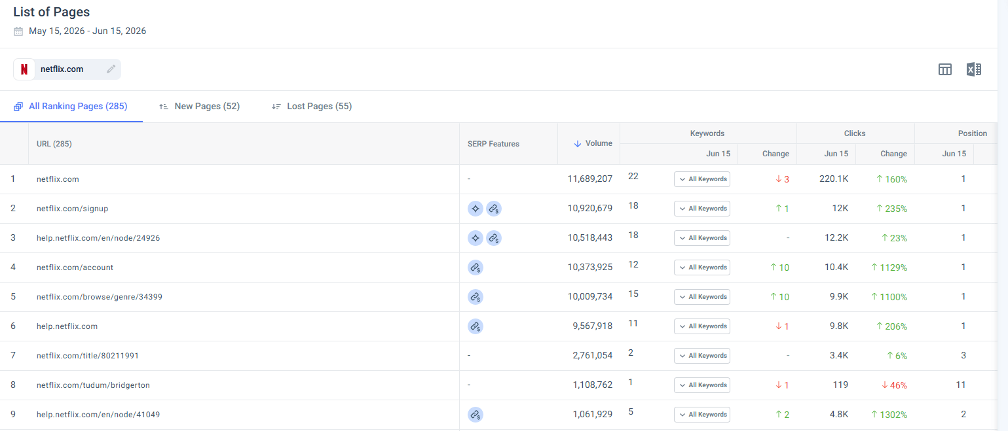The width and height of the screenshot is (1008, 431).
Task: Open All Keywords dropdown for netflix.com
Action: coord(702,179)
